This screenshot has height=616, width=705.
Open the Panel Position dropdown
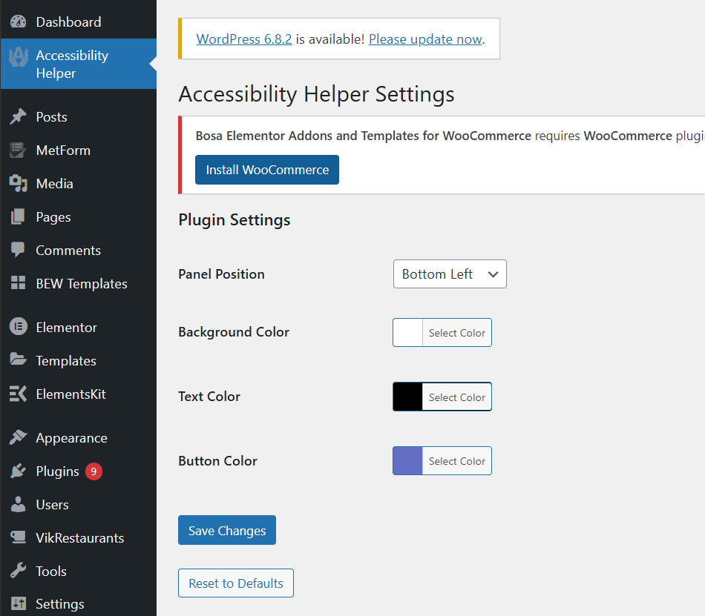tap(450, 274)
